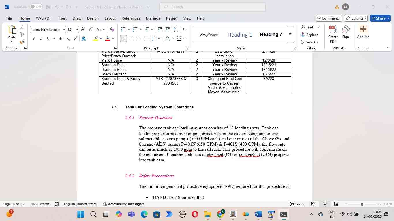Switch to the Insert tab

(x=62, y=18)
